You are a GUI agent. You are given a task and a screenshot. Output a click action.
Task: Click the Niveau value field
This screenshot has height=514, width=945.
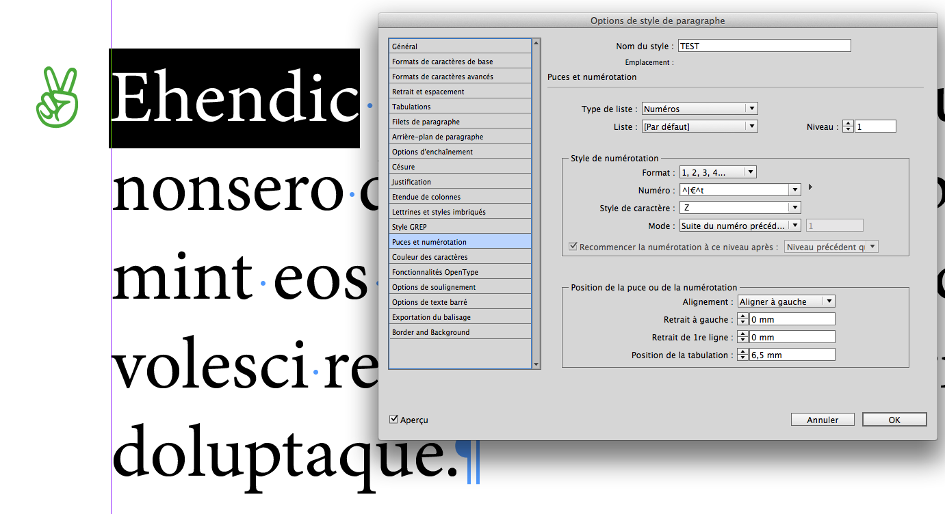(875, 126)
